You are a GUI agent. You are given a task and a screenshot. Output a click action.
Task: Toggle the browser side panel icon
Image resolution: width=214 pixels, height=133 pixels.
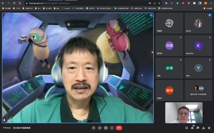200,3
